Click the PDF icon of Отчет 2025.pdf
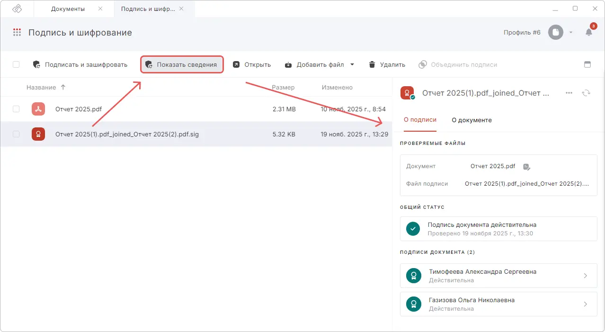 coord(38,108)
